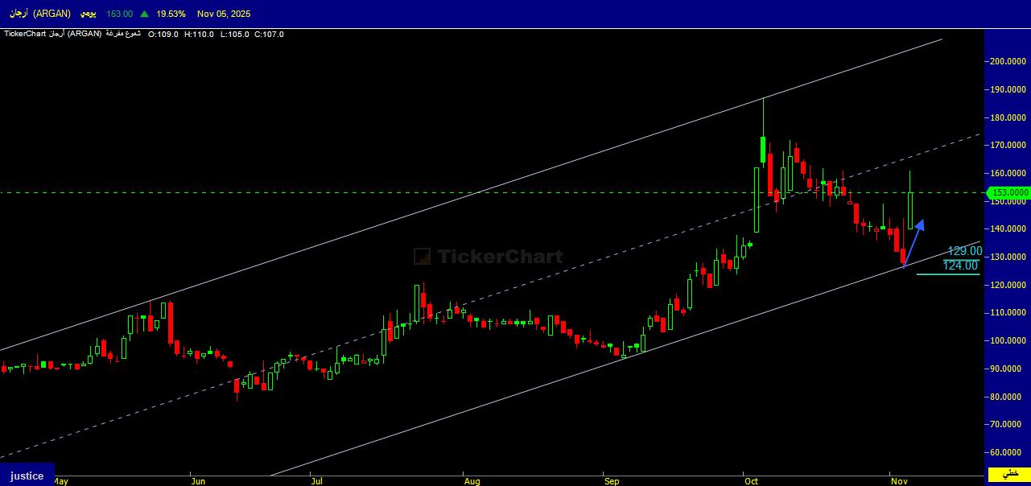Click the Sep marker on time axis
Screen dimensions: 1031x486
(612, 481)
